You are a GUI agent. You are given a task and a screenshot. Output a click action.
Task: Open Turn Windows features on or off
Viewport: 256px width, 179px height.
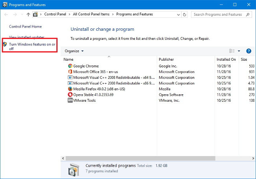[32, 47]
